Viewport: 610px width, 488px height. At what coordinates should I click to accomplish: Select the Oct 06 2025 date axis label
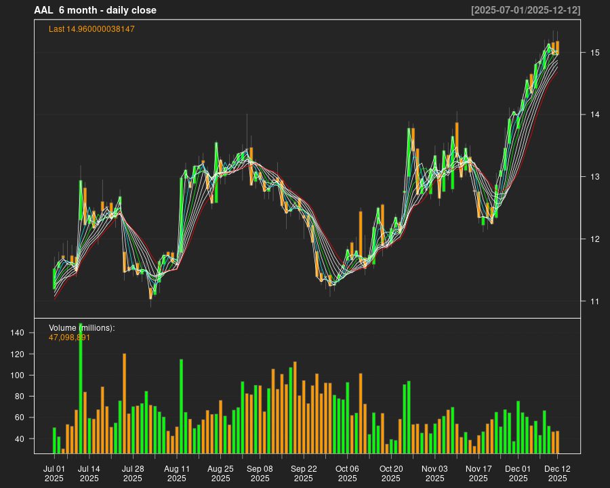coord(347,473)
